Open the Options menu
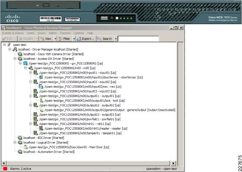Screen dimensions: 242x172 79,33
